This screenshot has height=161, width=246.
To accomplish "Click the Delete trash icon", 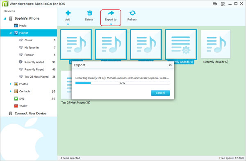I will pos(89,13).
